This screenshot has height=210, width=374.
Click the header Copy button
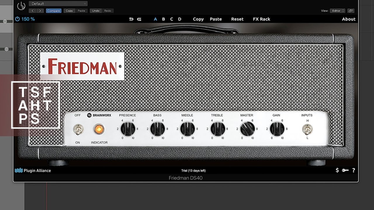point(69,11)
